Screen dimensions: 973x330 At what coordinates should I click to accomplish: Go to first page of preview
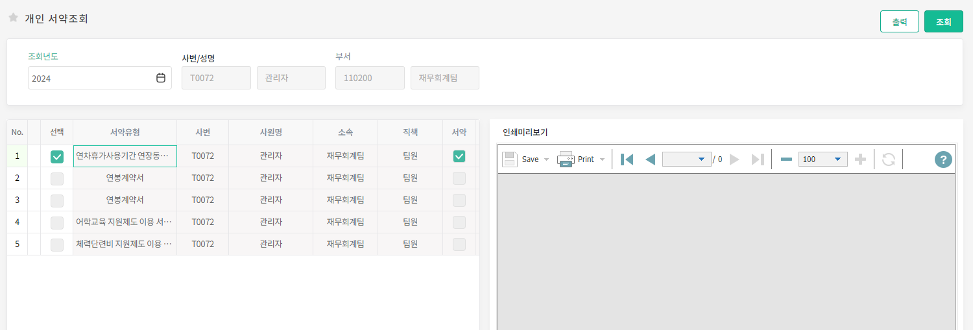click(x=627, y=159)
